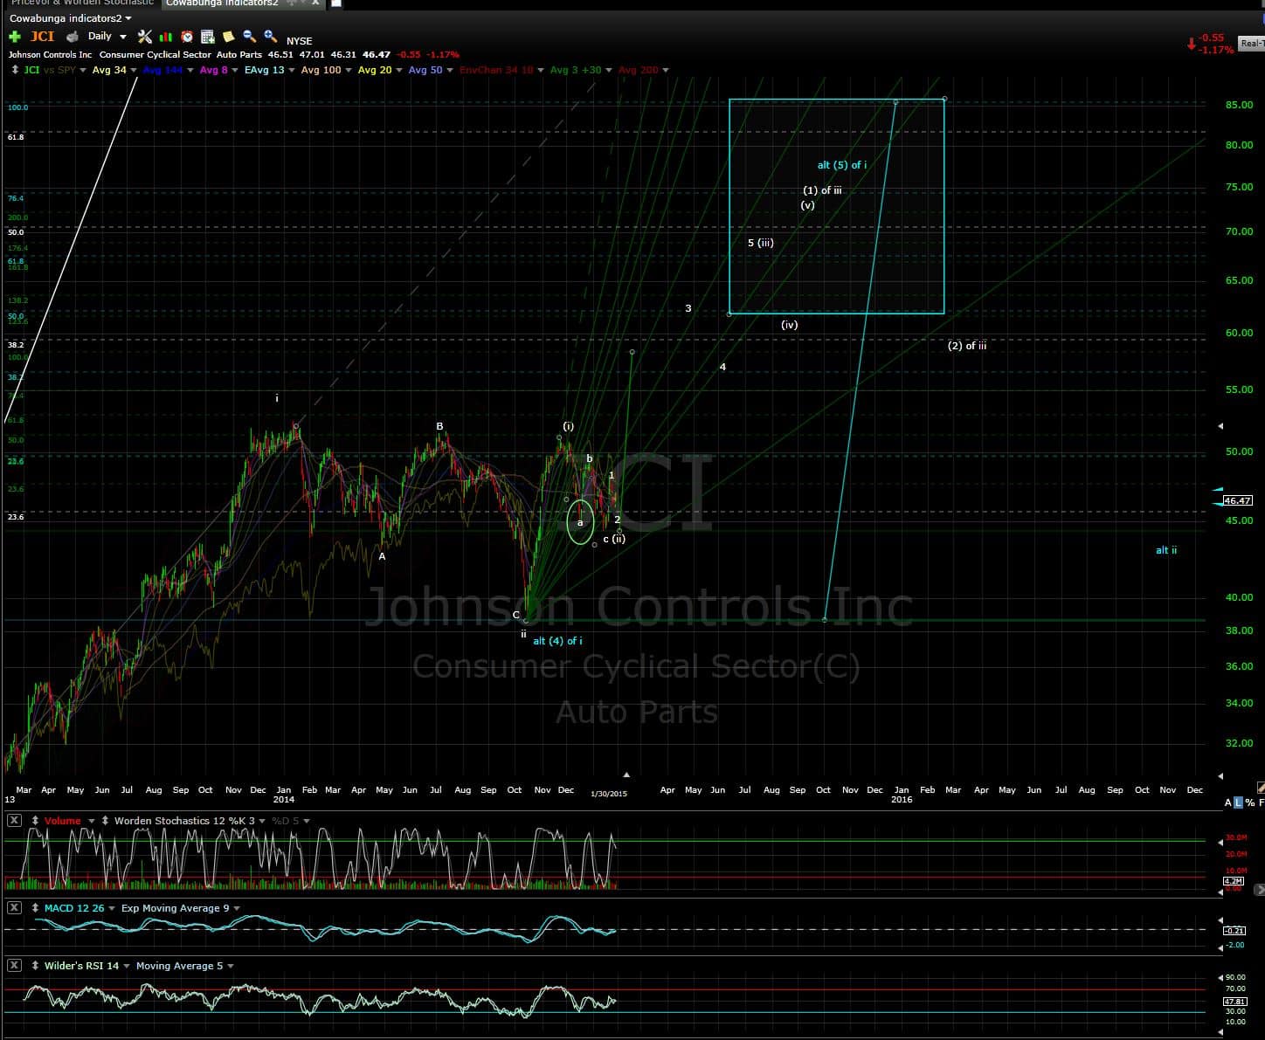1265x1040 pixels.
Task: Expand the Avg 34 indicator dropdown
Action: click(134, 71)
